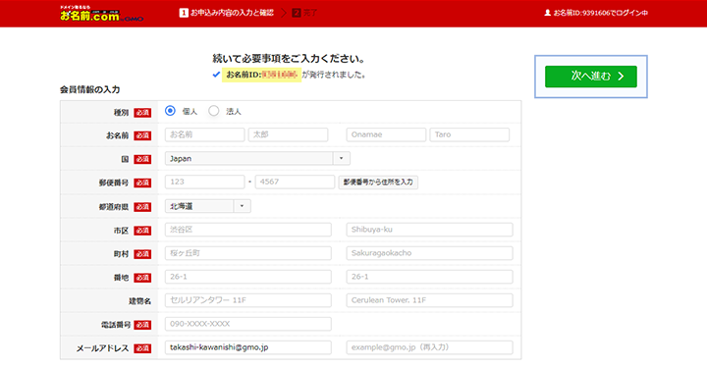Click the Cerulean Tower, 11F field
707x368 pixels.
429,300
